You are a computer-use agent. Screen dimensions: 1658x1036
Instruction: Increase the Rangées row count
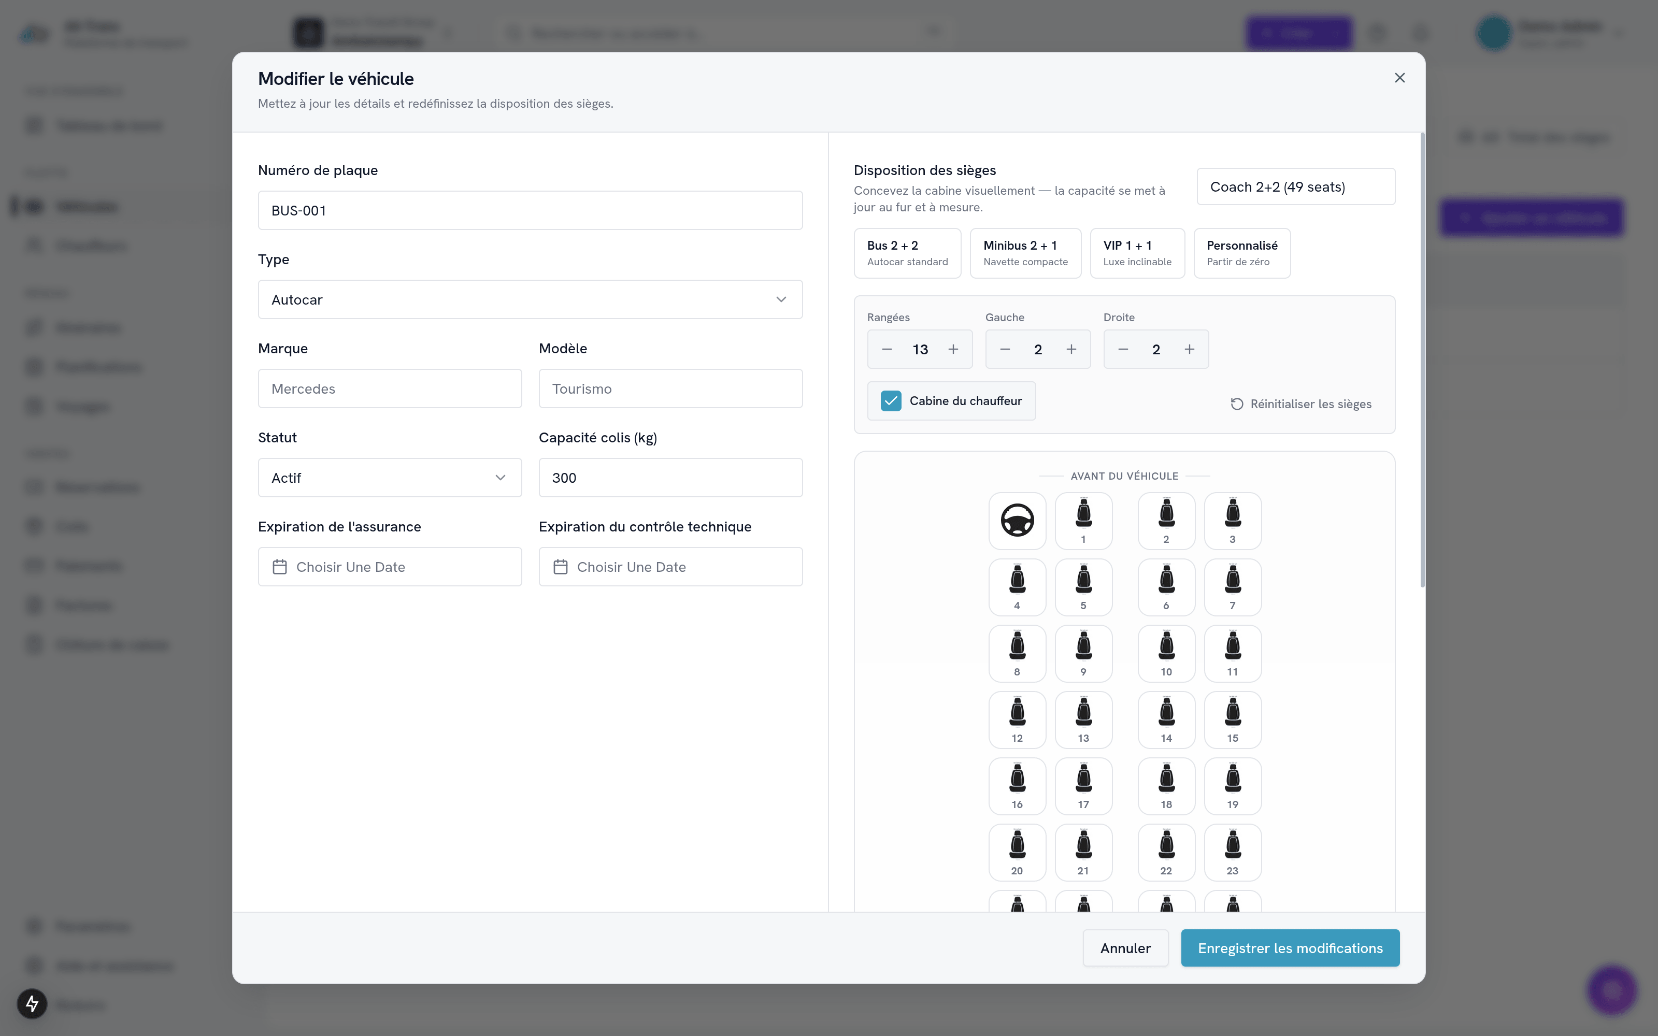coord(953,350)
